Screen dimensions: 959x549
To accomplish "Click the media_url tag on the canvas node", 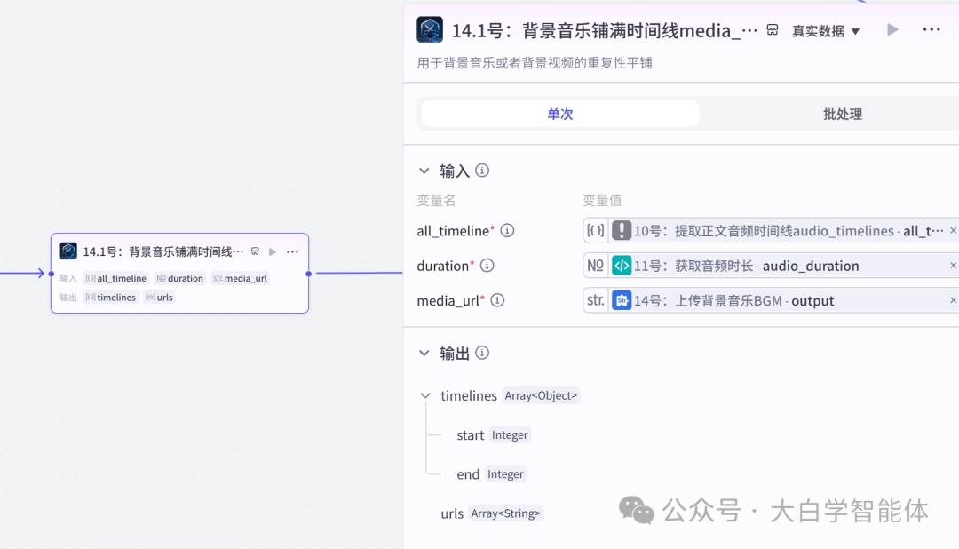I will click(x=240, y=278).
